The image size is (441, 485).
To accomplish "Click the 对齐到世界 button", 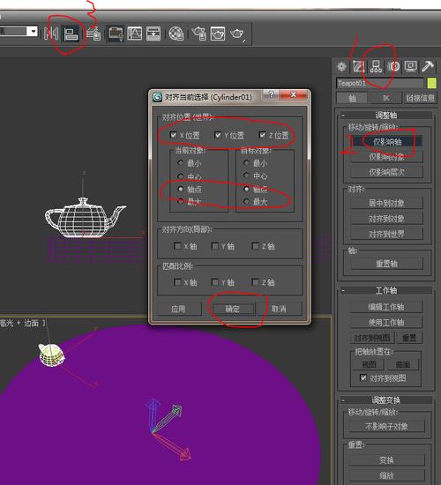I will [x=387, y=234].
